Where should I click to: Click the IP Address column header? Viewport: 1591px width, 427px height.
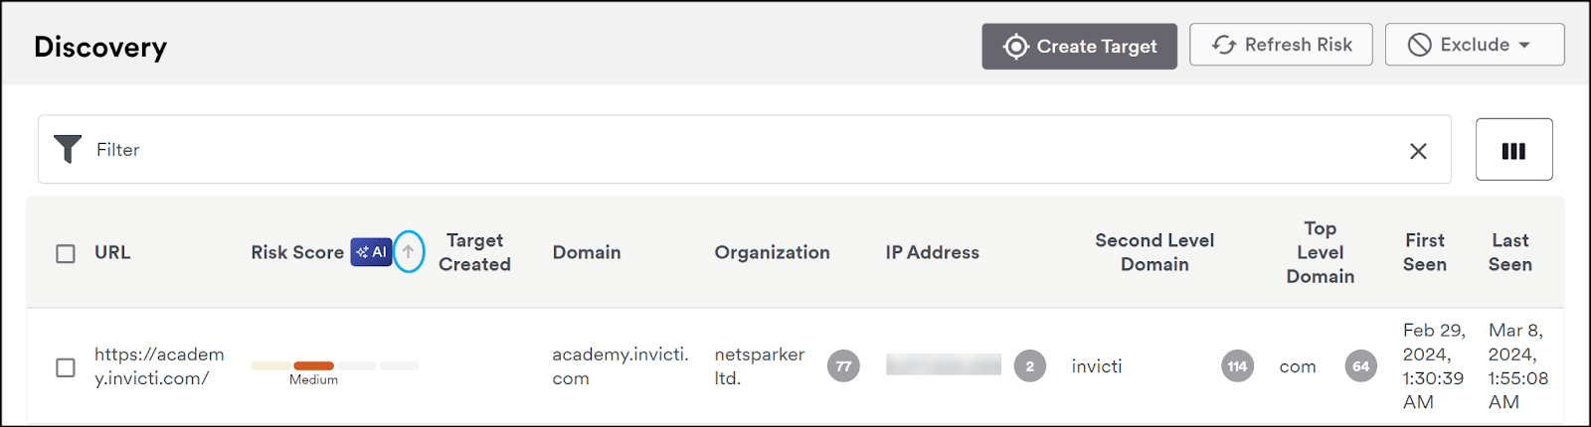tap(932, 252)
